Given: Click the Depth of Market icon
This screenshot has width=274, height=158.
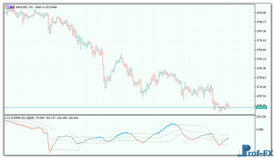Looking at the screenshot, I should click(x=11, y=7).
